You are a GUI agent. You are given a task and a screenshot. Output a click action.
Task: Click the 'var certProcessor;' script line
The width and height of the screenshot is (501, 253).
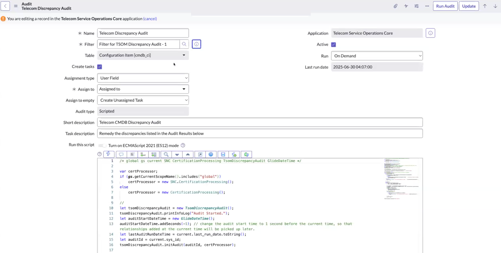point(139,171)
